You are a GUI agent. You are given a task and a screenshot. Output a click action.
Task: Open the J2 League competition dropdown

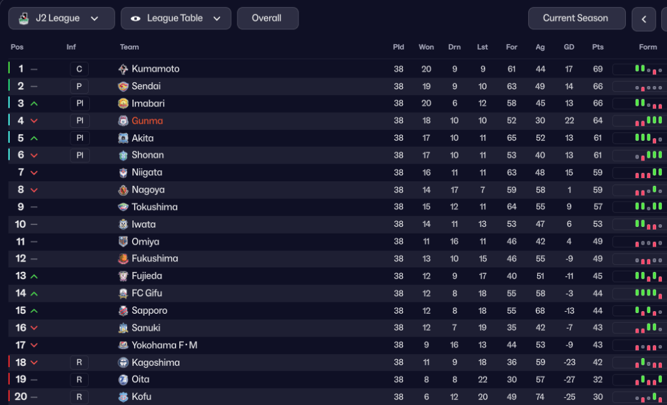point(61,18)
